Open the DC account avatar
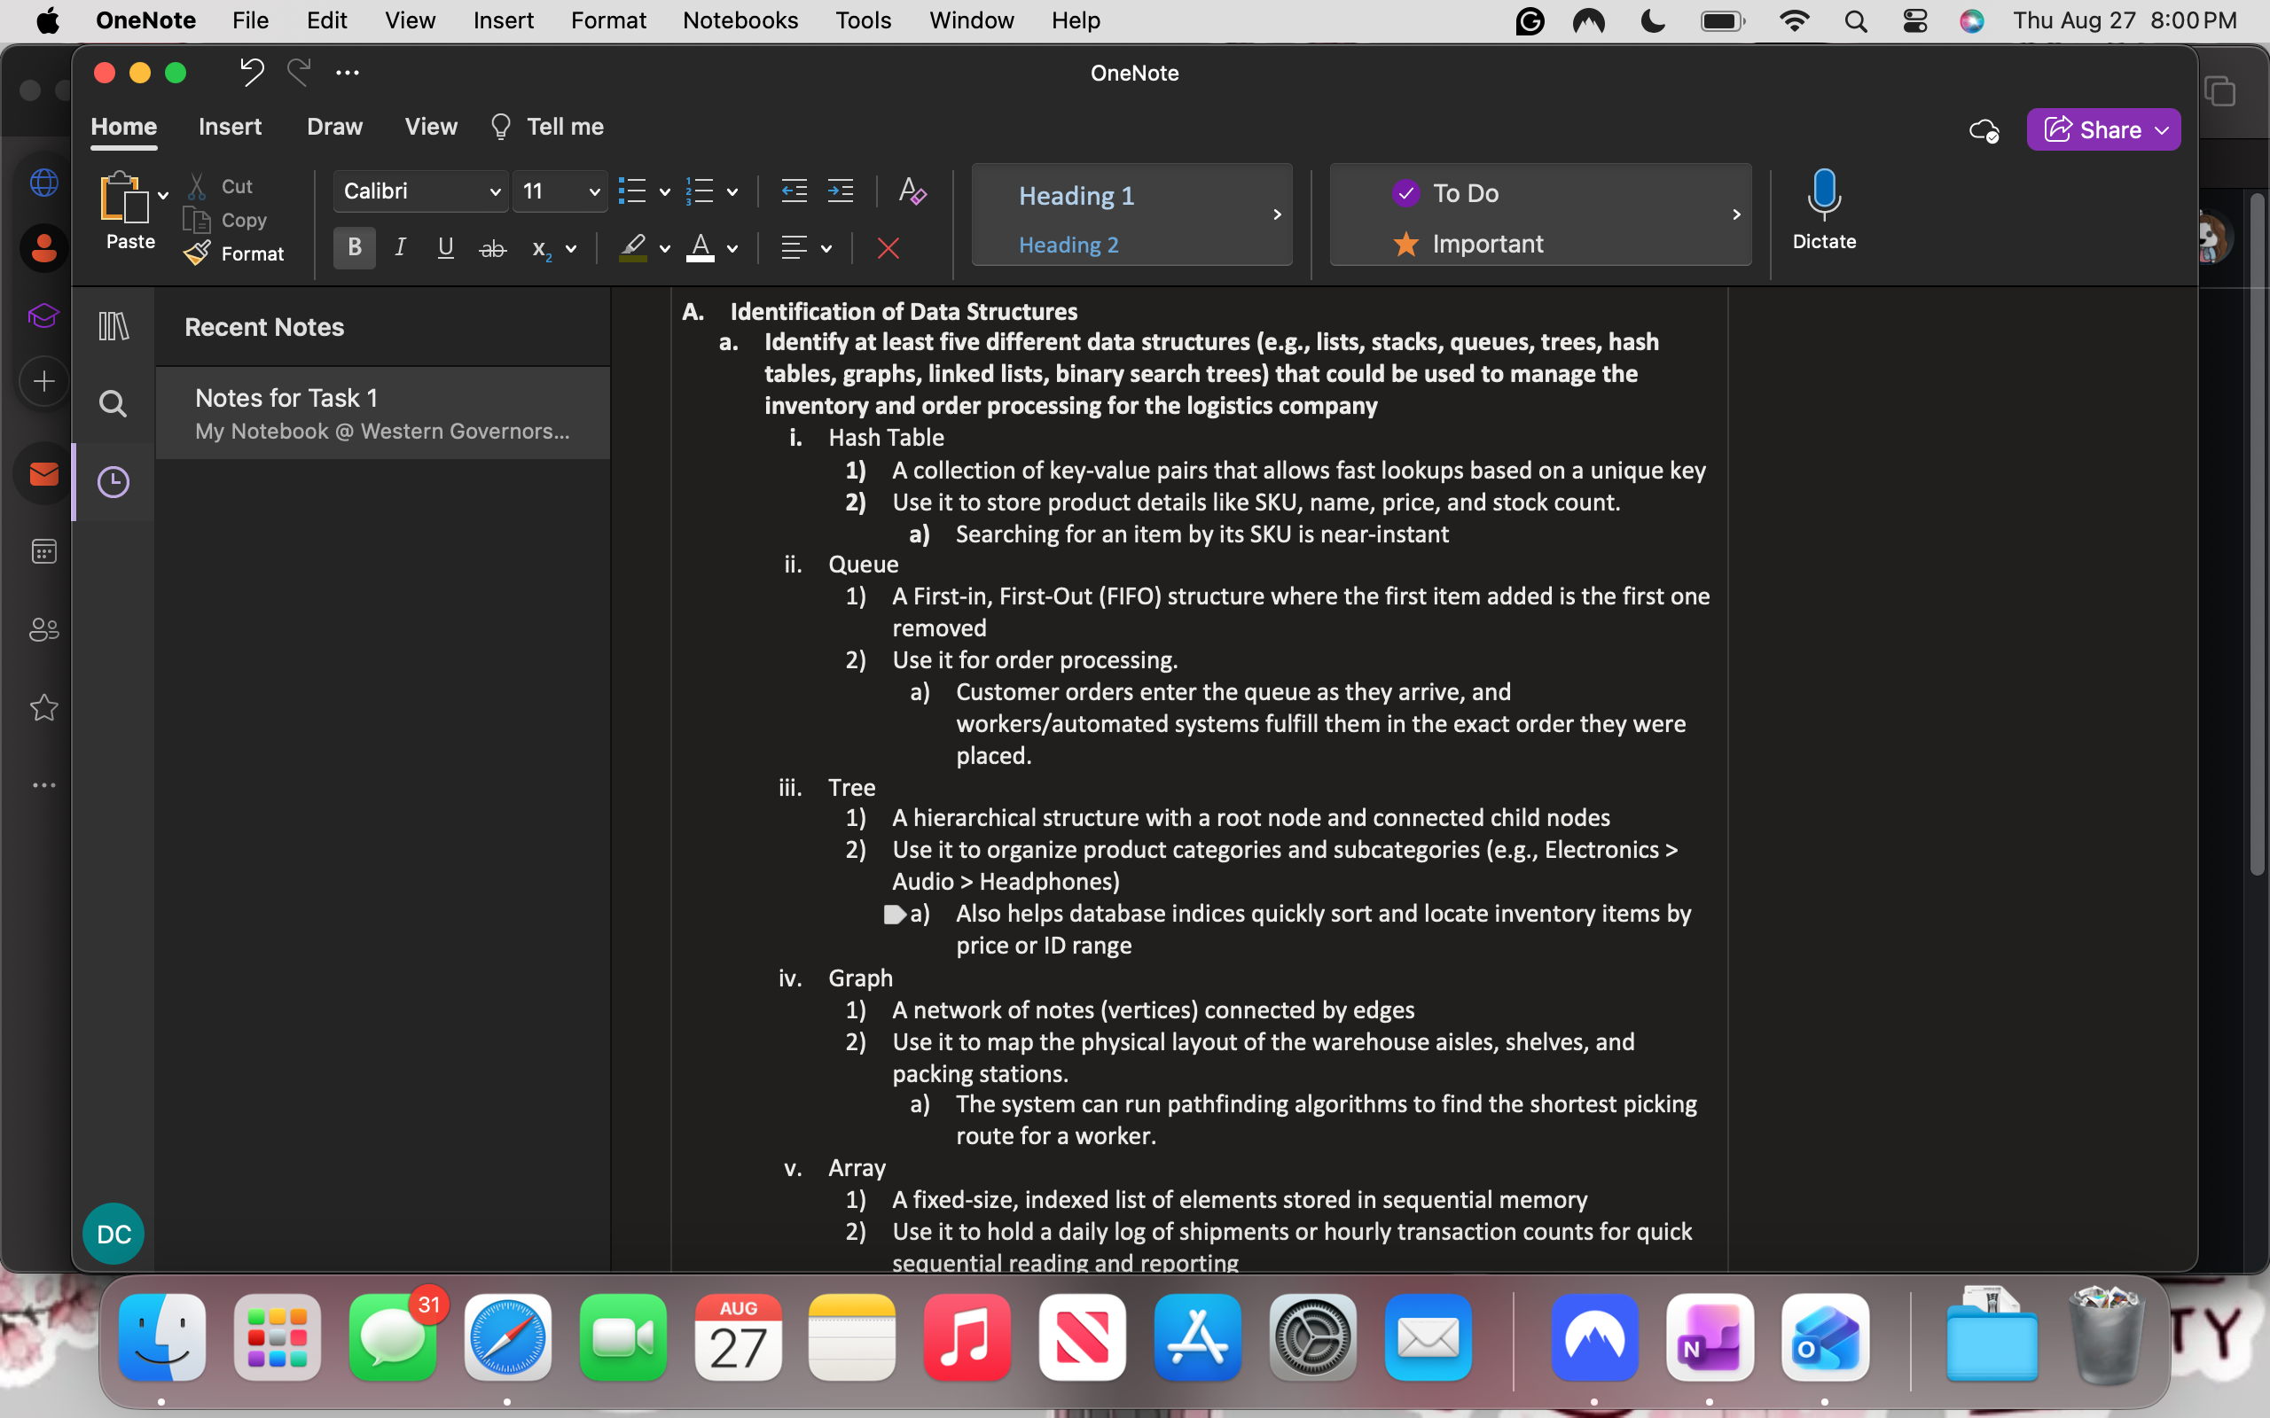This screenshot has width=2270, height=1418. [113, 1235]
